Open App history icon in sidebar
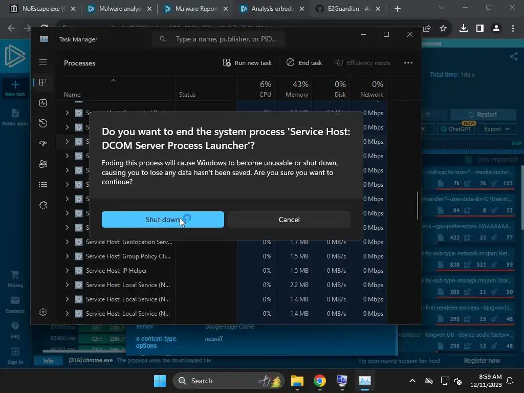The width and height of the screenshot is (524, 393). pos(43,123)
